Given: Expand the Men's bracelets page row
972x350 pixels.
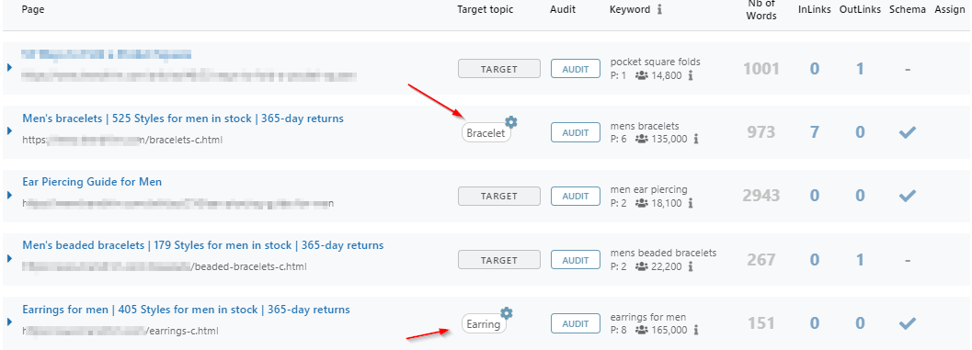Looking at the screenshot, I should point(9,131).
